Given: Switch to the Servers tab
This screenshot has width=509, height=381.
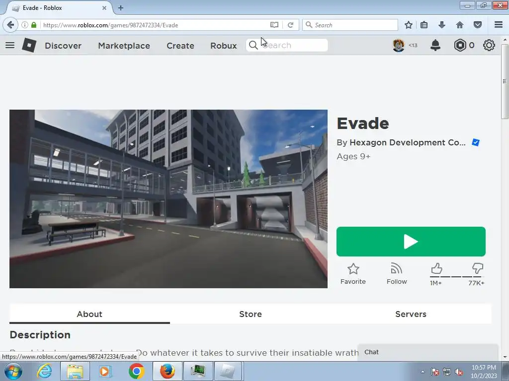Looking at the screenshot, I should point(411,314).
